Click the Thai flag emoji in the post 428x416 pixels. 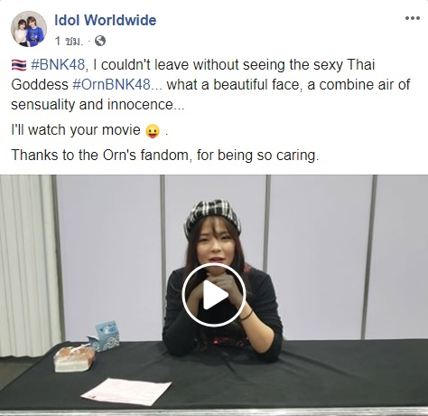point(19,65)
